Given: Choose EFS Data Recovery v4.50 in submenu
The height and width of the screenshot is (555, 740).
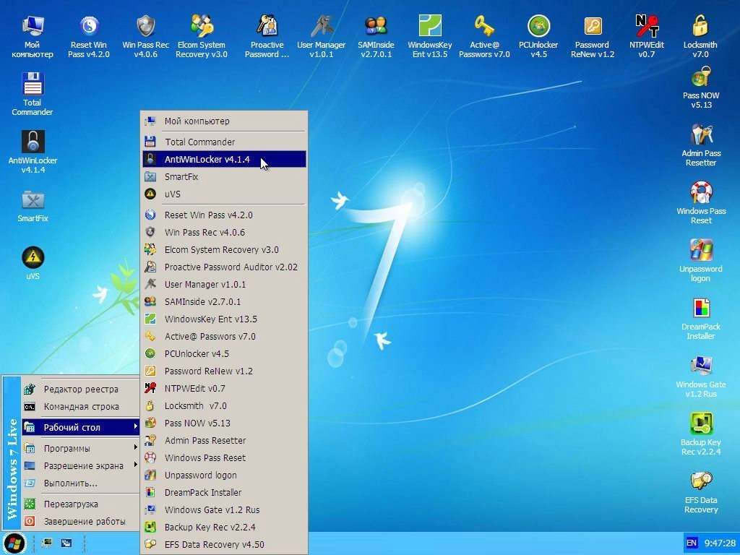Looking at the screenshot, I should (x=224, y=544).
